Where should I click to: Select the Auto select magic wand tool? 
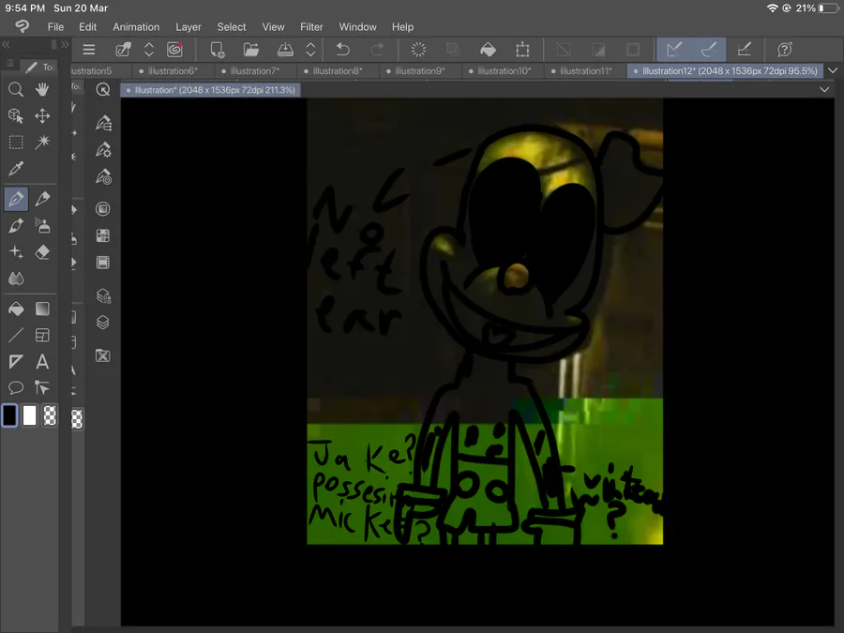[x=42, y=143]
